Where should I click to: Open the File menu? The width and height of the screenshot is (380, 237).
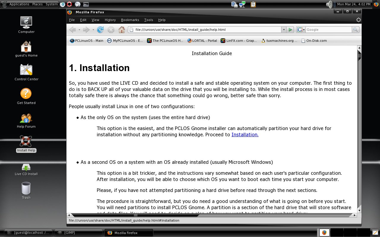tap(72, 20)
